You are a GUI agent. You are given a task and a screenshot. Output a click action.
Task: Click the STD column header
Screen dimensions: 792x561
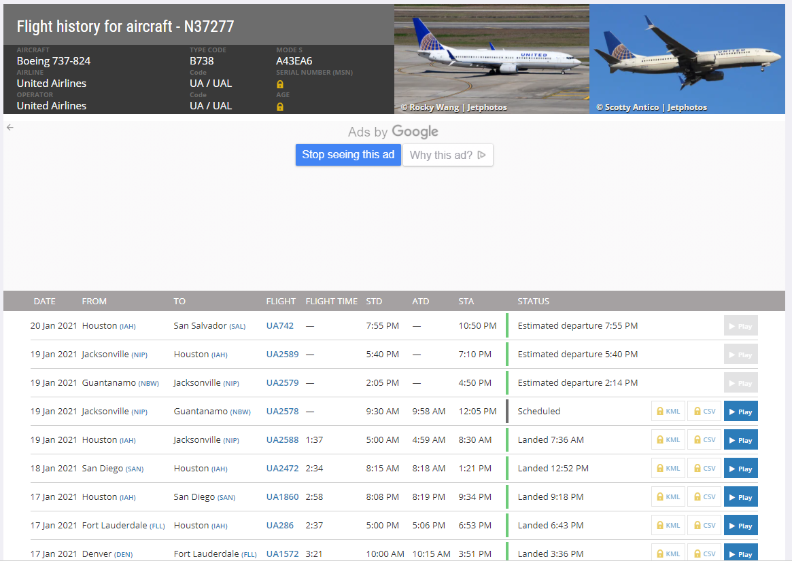[374, 301]
